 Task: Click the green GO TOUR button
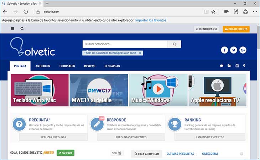point(66,153)
